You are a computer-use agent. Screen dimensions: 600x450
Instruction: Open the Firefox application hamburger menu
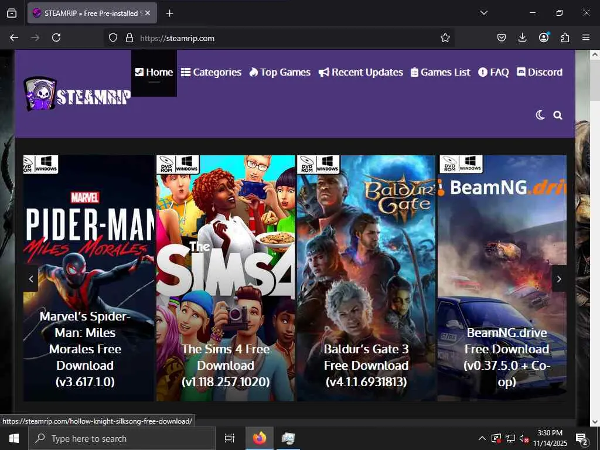point(586,37)
